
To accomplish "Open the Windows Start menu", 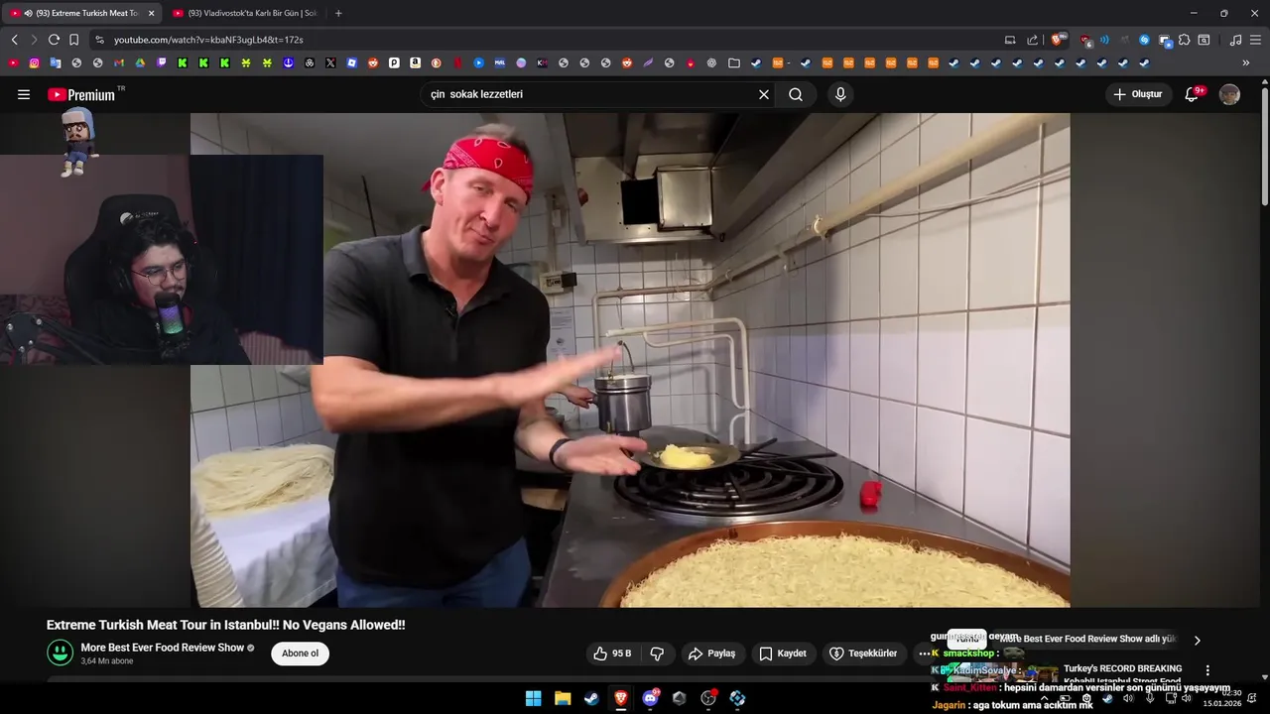I will pos(533,698).
